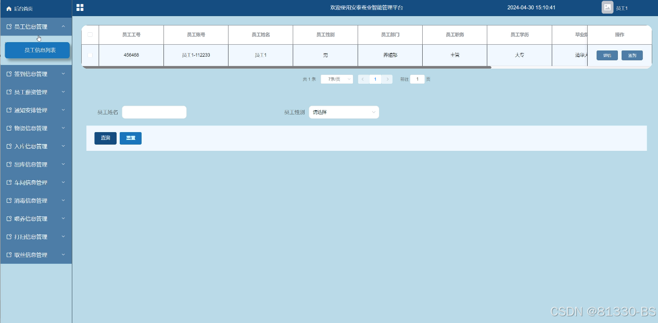Screen dimensions: 658x323
Task: Click the 员工1 username in header
Action: pos(622,9)
